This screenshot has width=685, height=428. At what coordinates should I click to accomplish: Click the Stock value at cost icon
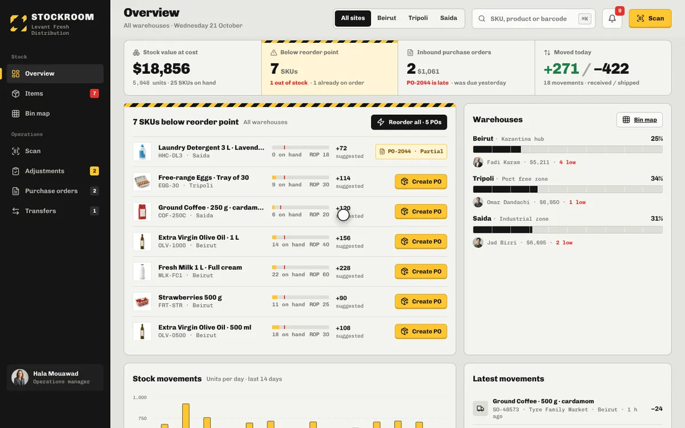136,53
